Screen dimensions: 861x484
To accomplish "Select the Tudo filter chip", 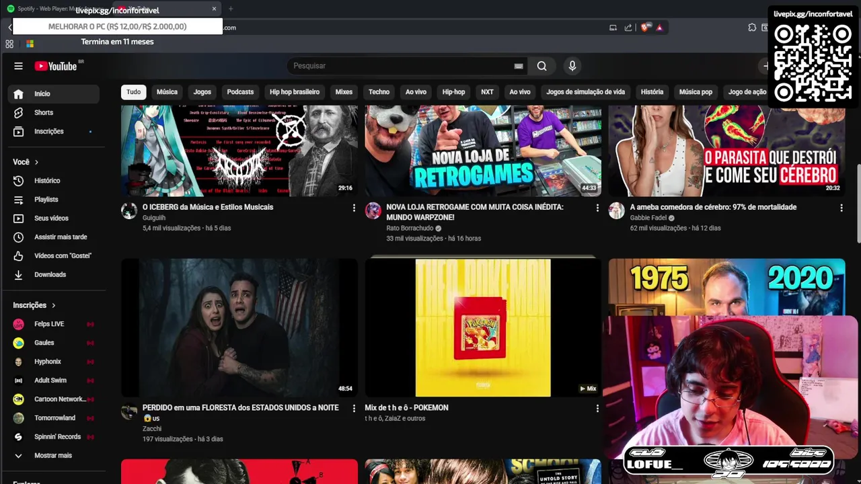I will [x=134, y=92].
